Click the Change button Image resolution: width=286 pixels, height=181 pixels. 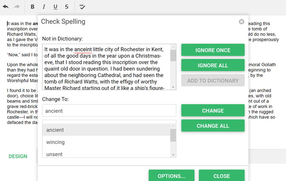pos(213,111)
